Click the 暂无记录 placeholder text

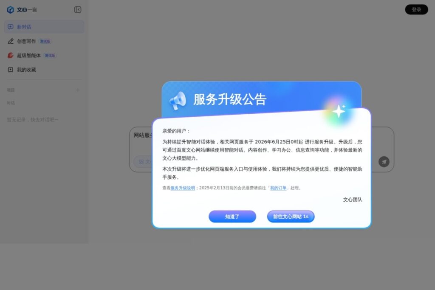tap(32, 120)
